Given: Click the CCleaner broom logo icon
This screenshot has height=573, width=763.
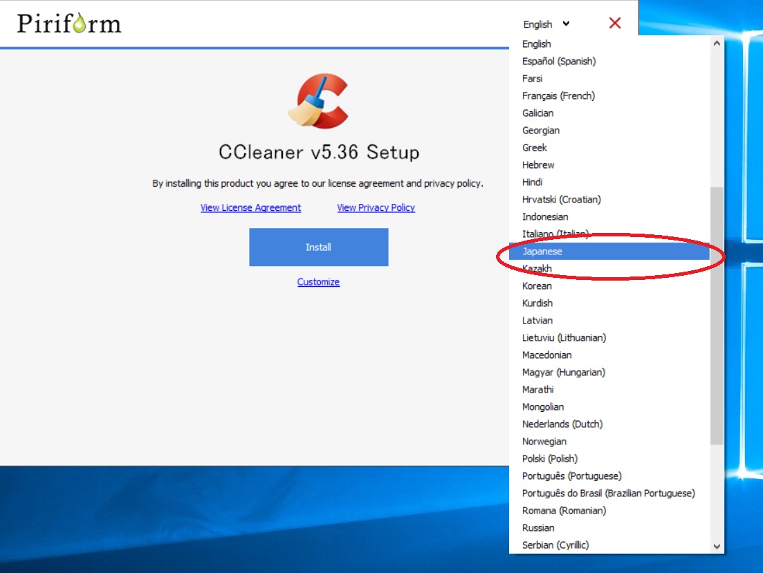Looking at the screenshot, I should point(318,101).
